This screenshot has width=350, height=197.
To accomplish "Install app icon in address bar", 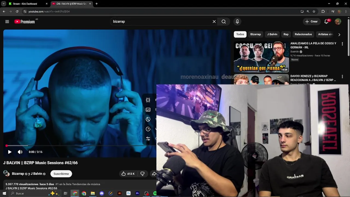I will pos(302,11).
